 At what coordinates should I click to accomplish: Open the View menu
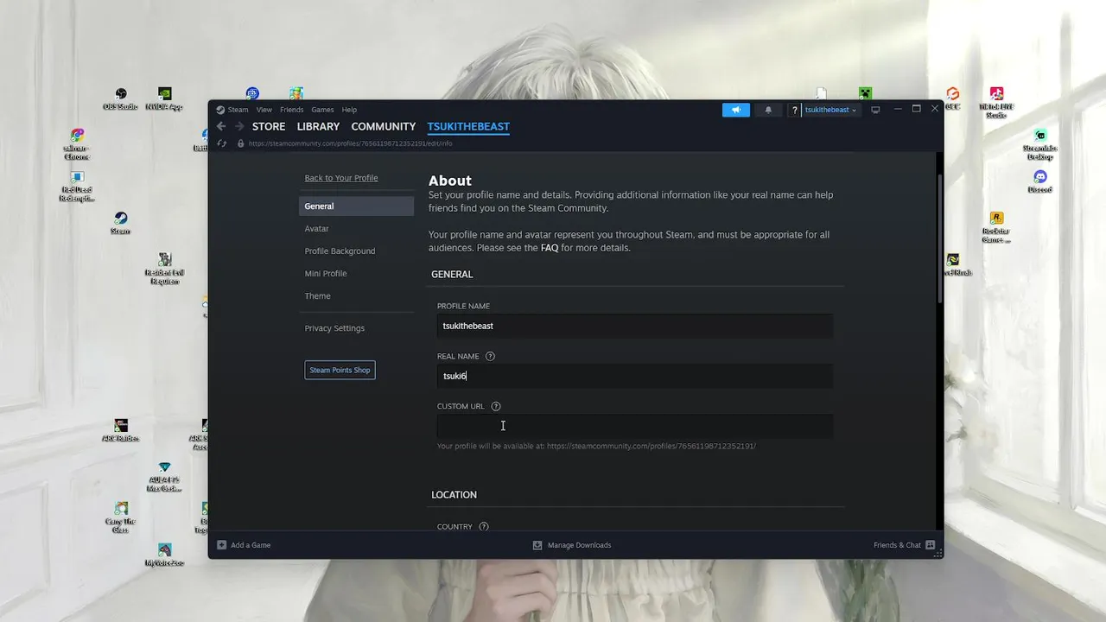coord(264,110)
